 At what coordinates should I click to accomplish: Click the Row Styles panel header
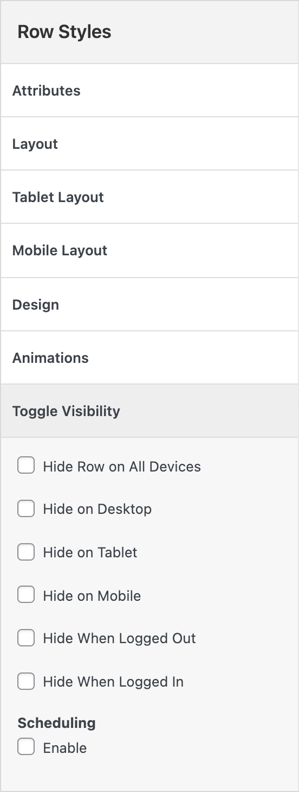tap(149, 32)
